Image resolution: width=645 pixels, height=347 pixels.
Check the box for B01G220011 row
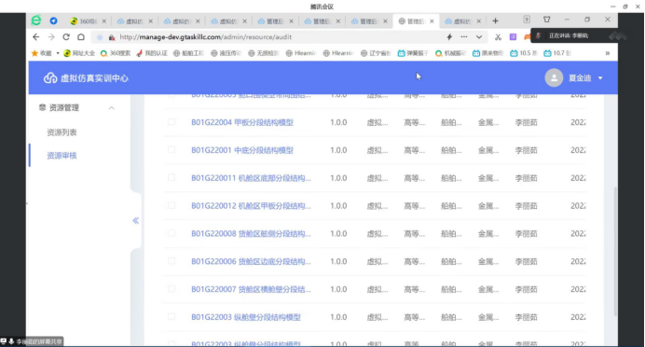pyautogui.click(x=172, y=177)
